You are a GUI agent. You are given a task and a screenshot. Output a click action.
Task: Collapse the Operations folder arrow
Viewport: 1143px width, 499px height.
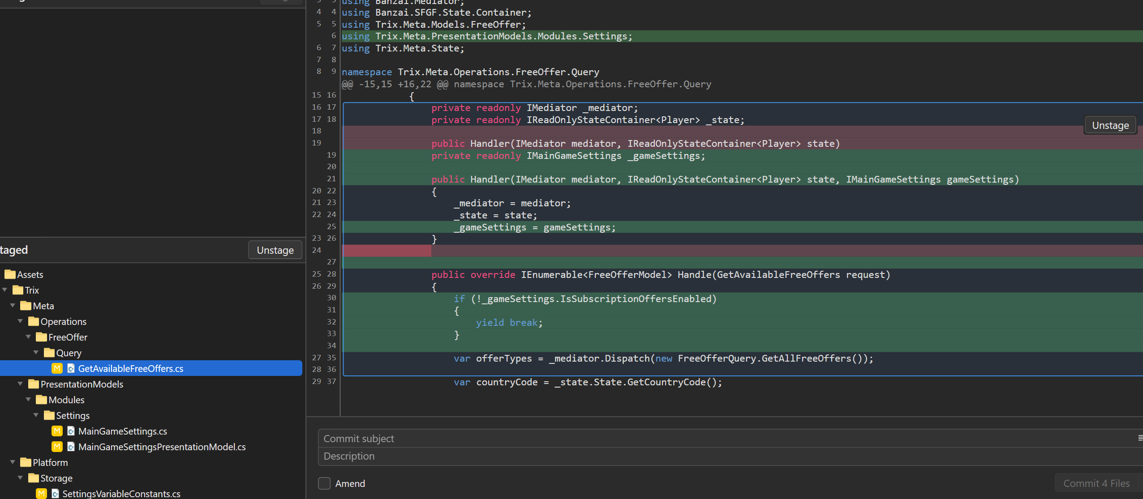(x=21, y=321)
